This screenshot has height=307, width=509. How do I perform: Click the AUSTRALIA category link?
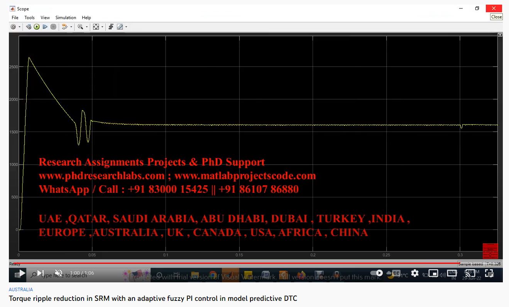pos(21,289)
